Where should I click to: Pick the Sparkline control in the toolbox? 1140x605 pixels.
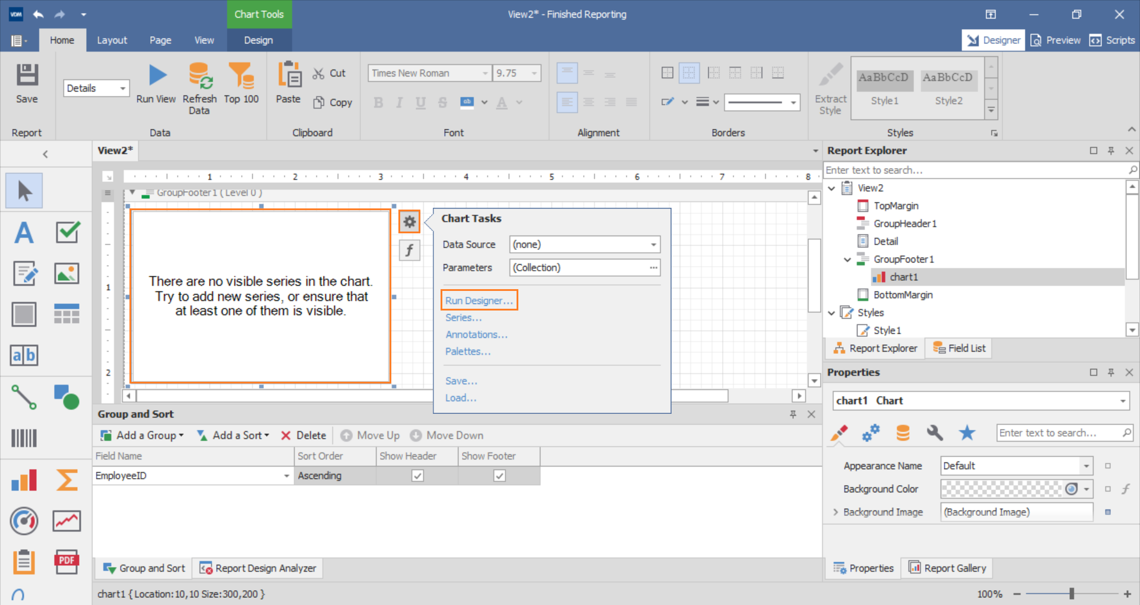(67, 521)
